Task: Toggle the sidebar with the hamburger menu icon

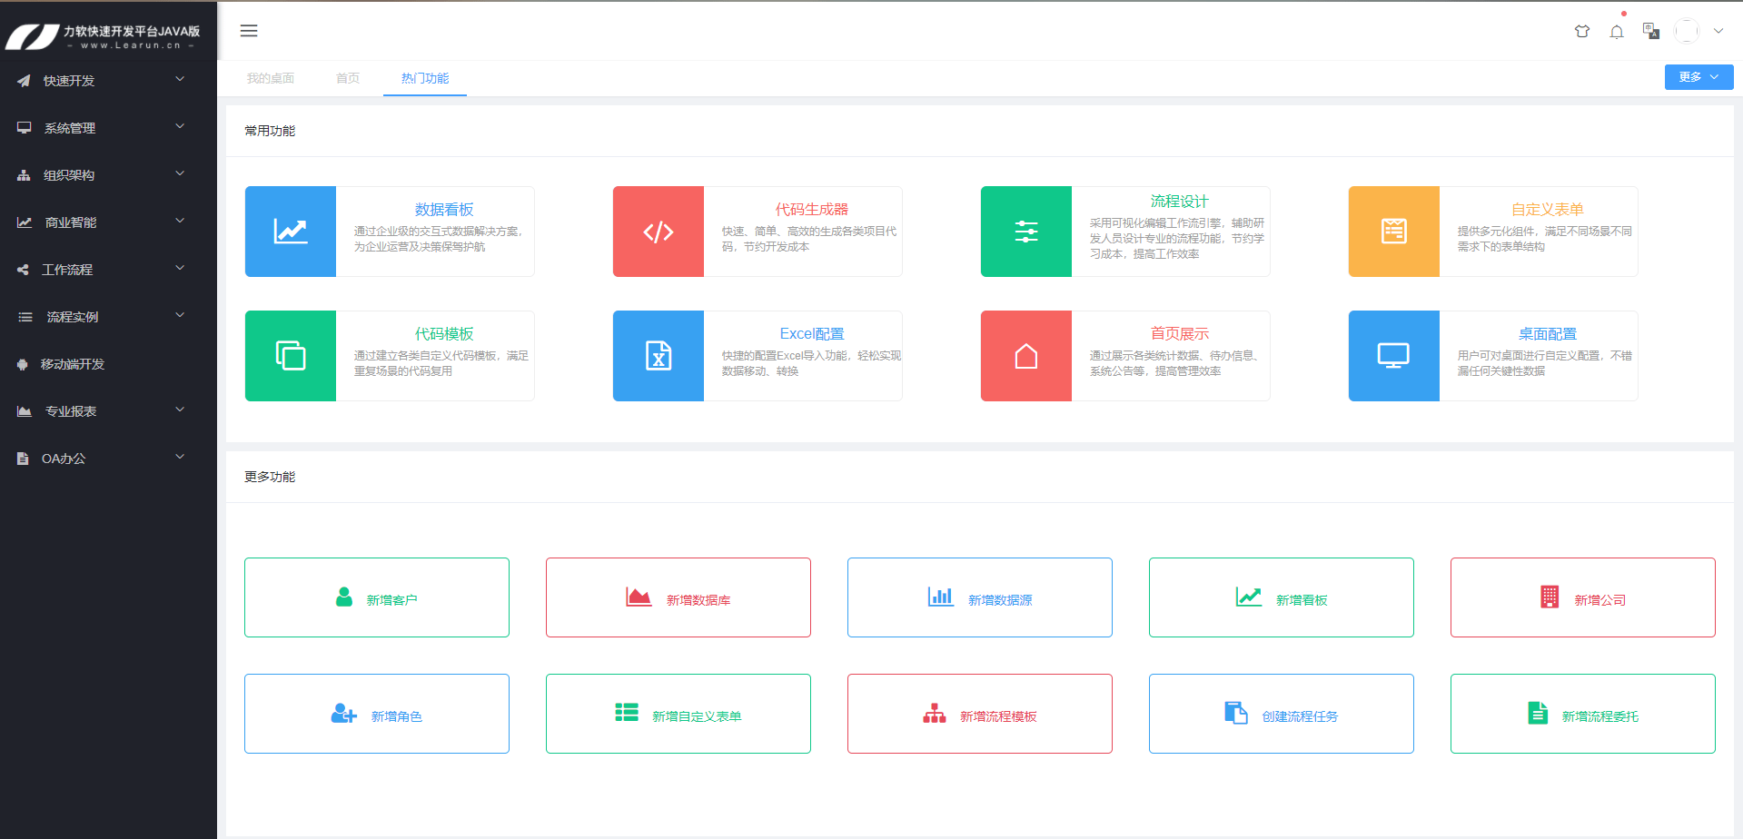Action: click(249, 31)
